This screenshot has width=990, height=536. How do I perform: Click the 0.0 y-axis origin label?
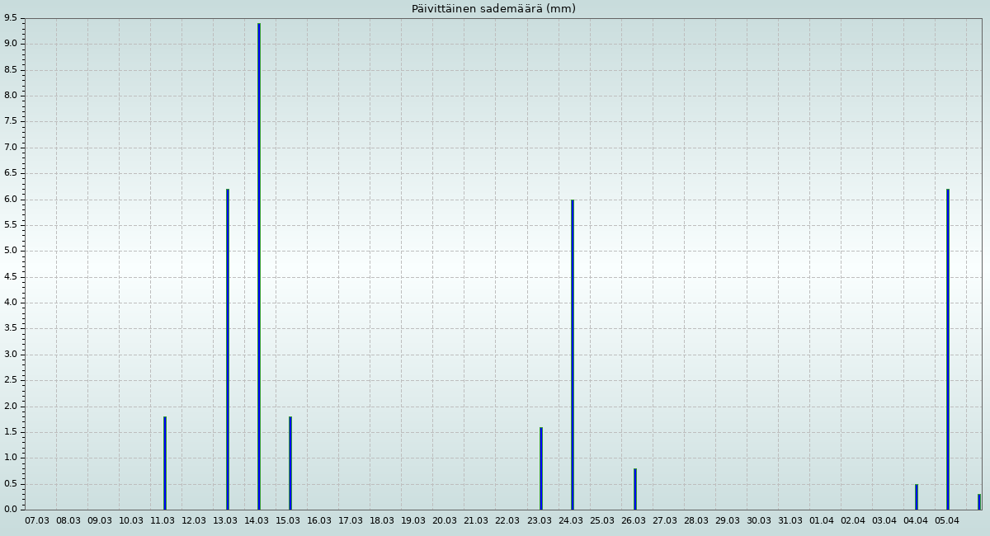pyautogui.click(x=10, y=510)
